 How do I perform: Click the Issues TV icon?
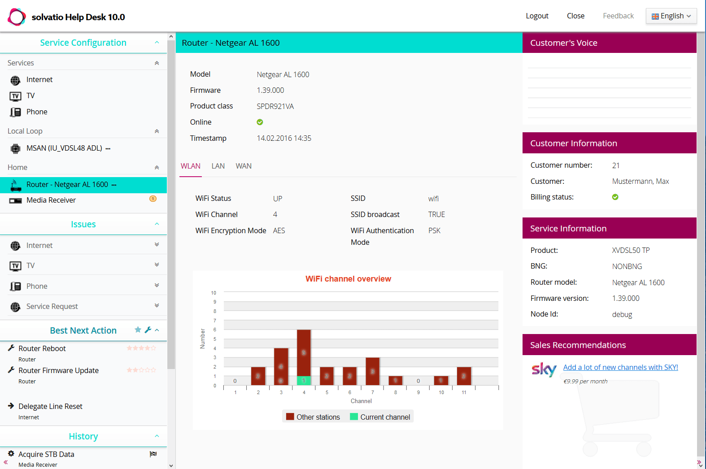pyautogui.click(x=15, y=266)
